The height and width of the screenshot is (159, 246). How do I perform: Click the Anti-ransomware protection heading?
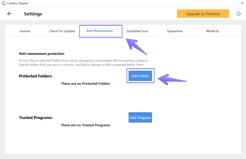(x=42, y=54)
